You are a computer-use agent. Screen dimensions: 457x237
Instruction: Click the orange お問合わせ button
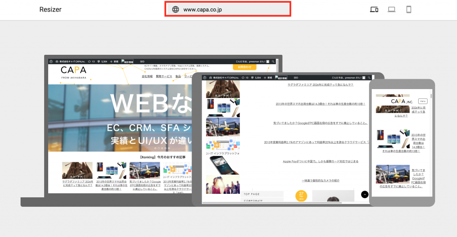click(x=245, y=67)
